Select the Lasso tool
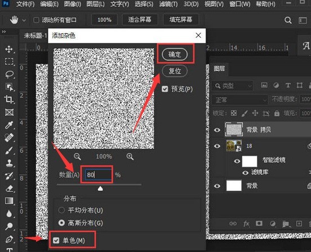Viewport: 311px width, 252px height. [x=9, y=74]
